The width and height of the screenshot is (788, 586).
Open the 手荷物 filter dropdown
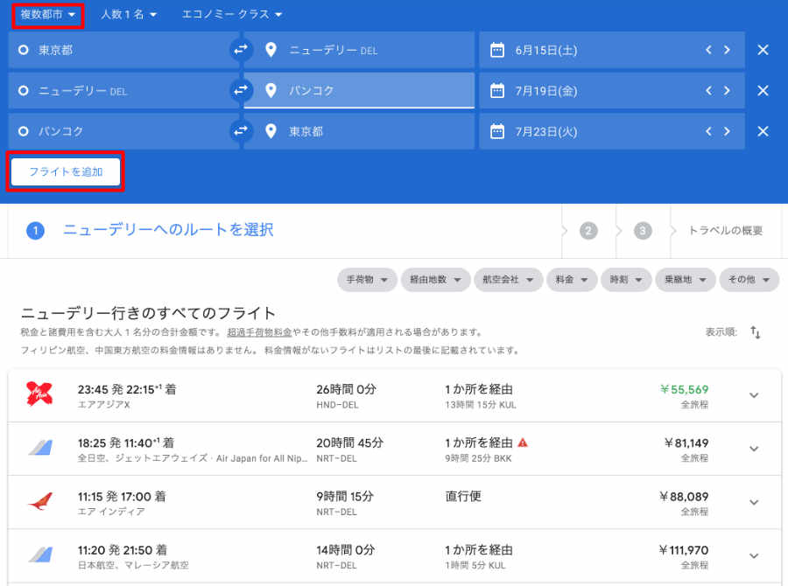368,280
